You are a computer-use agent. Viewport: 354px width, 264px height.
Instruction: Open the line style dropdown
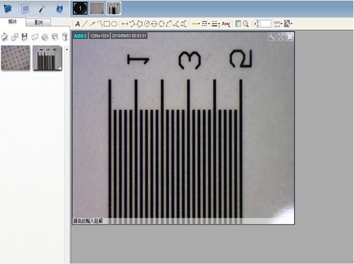click(205, 24)
